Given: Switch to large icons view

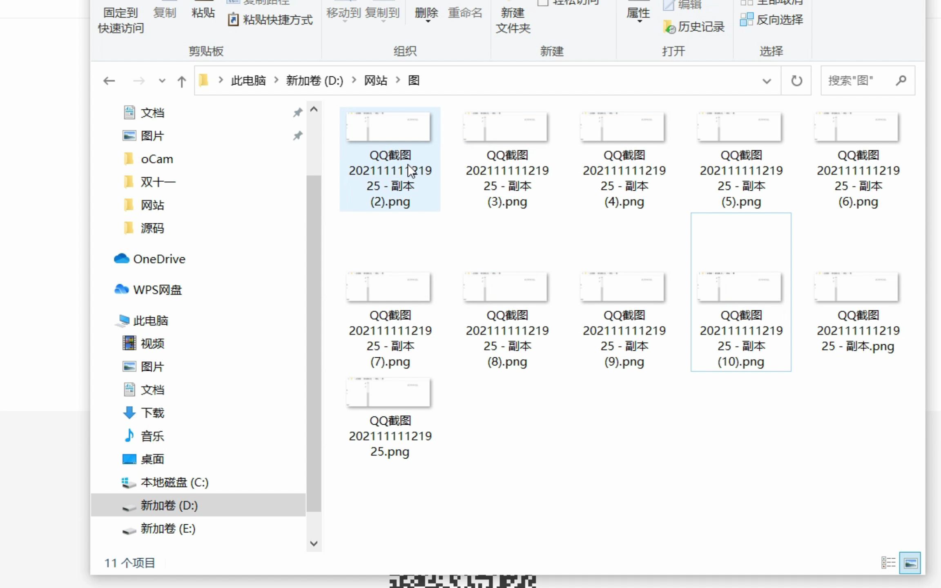Looking at the screenshot, I should click(910, 563).
